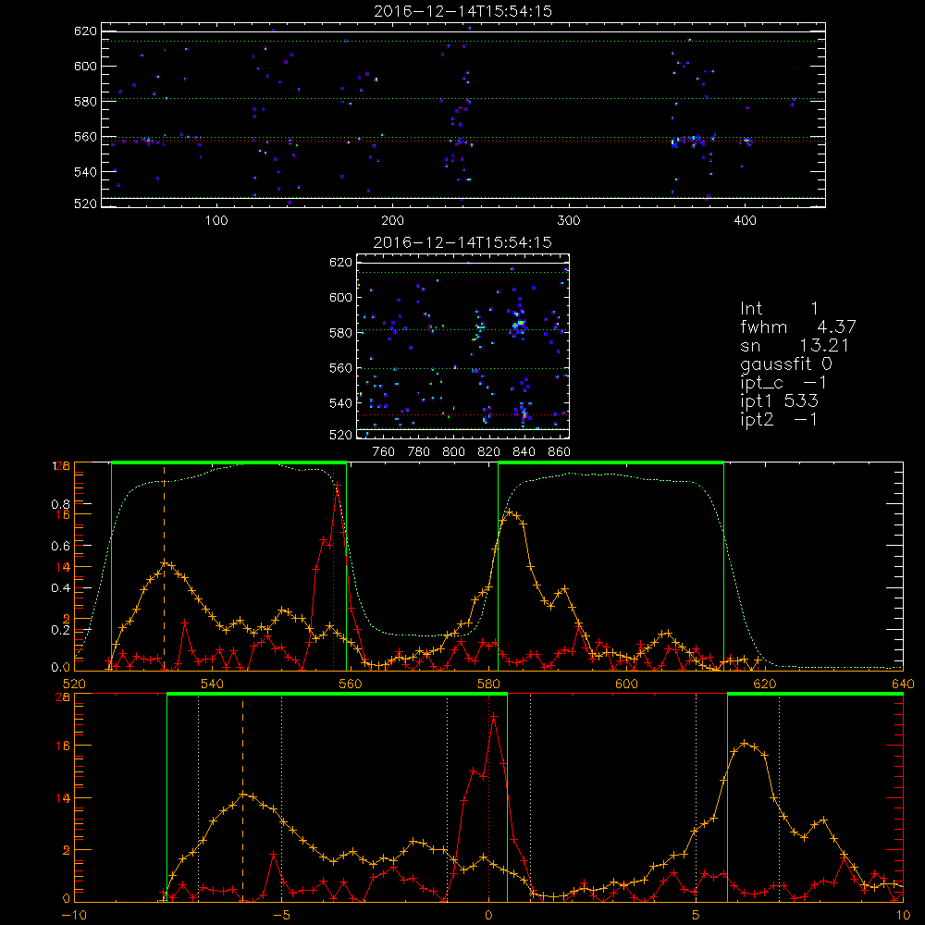Viewport: 925px width, 925px height.
Task: Click the red curve peak near 0 in the bottom plot
Action: (x=493, y=716)
